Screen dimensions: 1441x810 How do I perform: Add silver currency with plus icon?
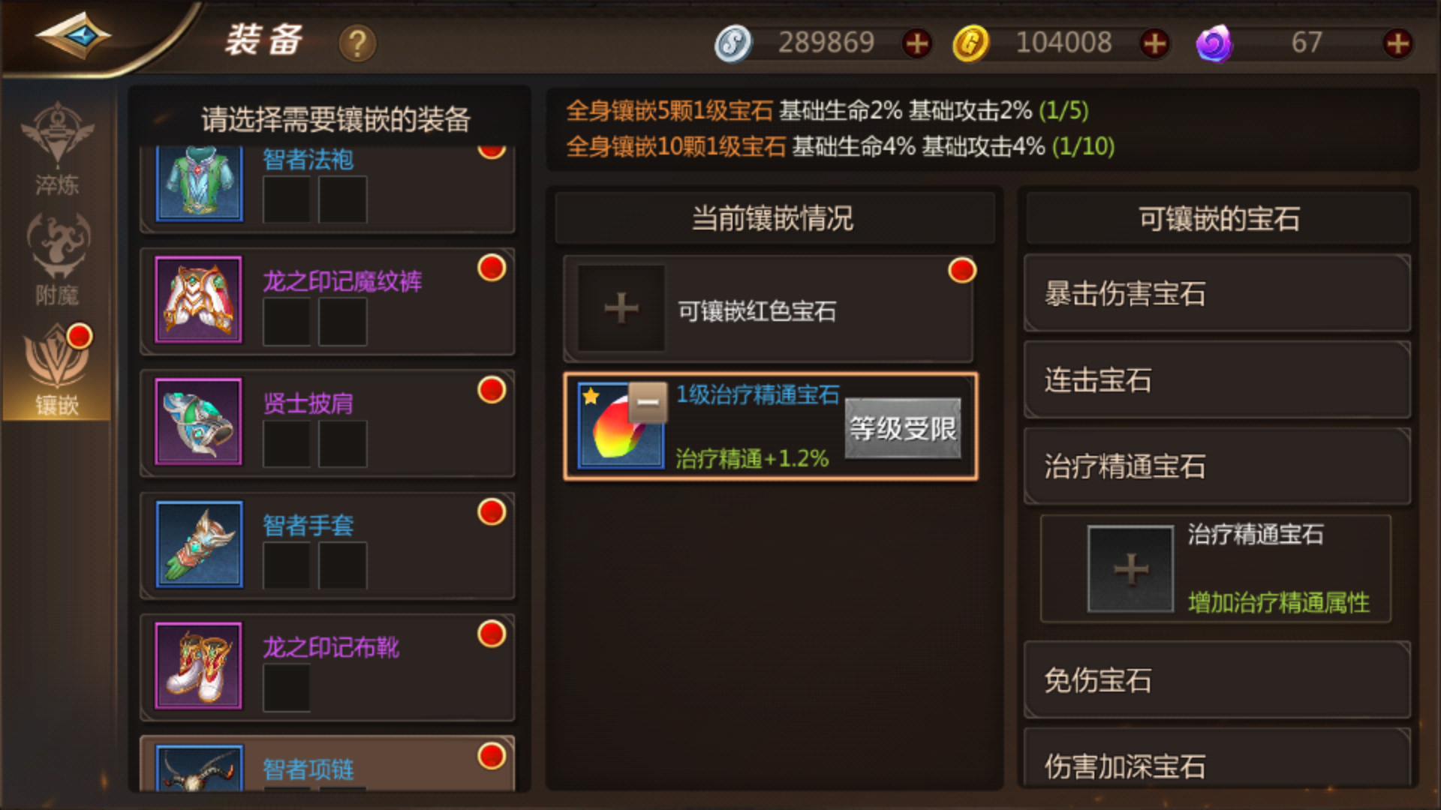pos(916,43)
